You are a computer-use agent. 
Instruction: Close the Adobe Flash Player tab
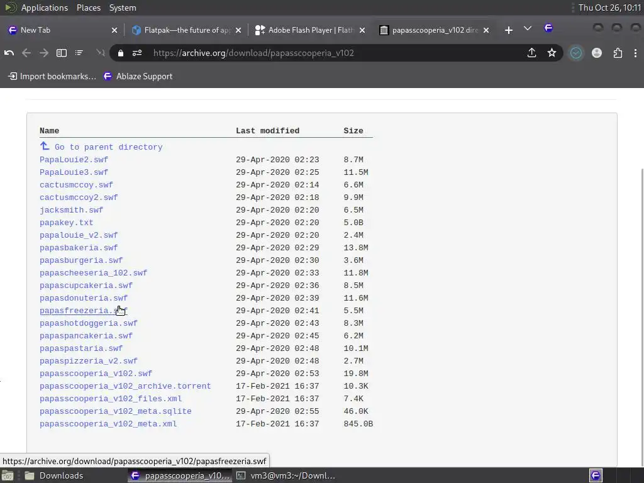coord(362,30)
